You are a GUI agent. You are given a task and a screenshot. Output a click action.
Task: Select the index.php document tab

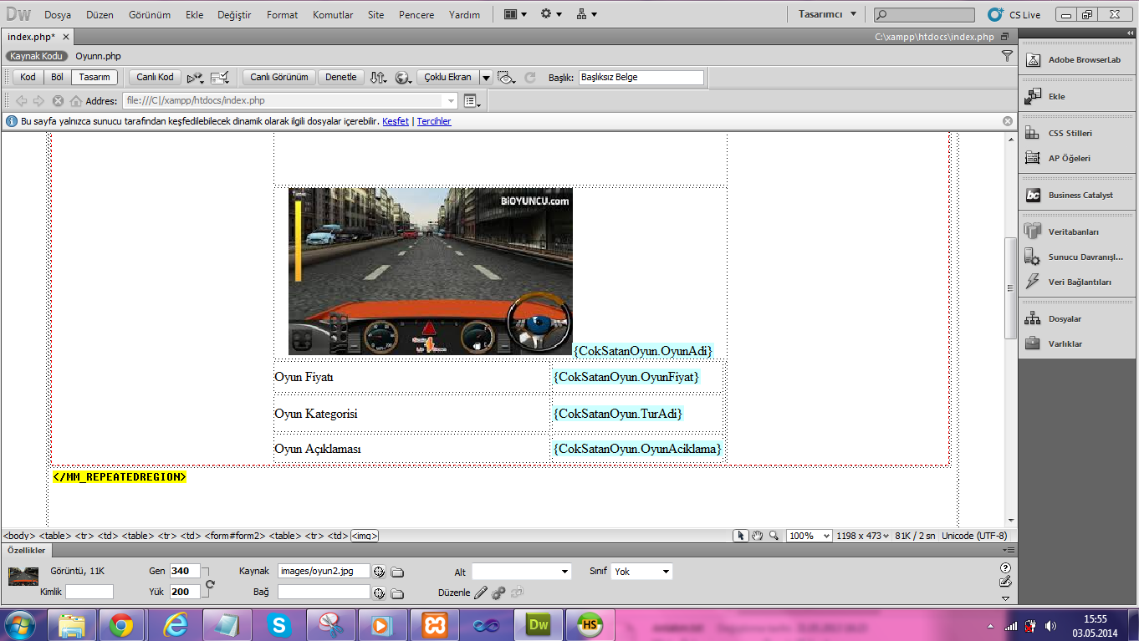coord(32,37)
